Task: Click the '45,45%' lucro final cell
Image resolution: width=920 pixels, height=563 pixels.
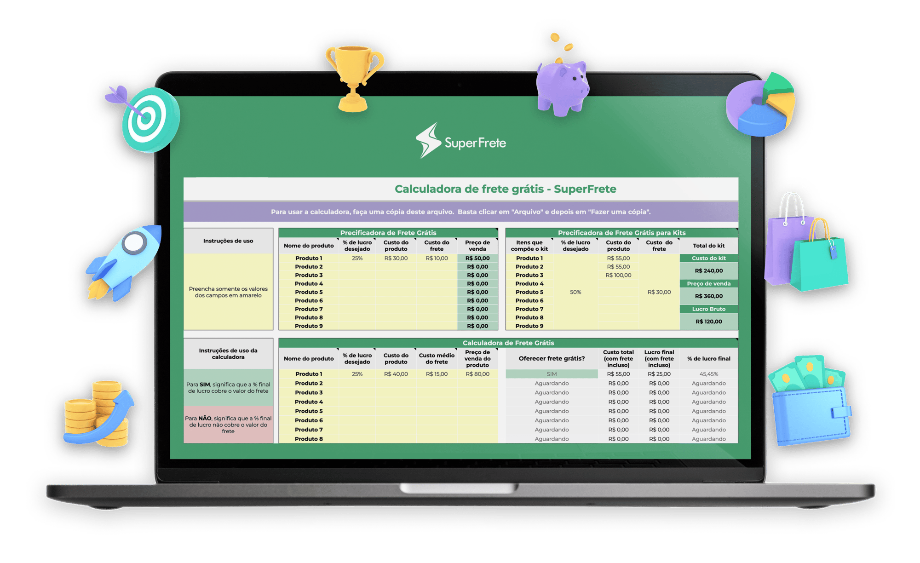Action: click(708, 374)
